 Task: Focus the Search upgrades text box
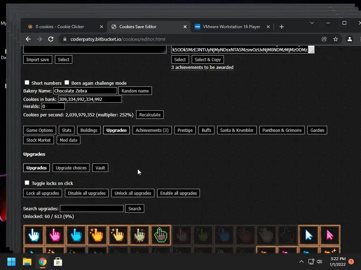pos(92,208)
